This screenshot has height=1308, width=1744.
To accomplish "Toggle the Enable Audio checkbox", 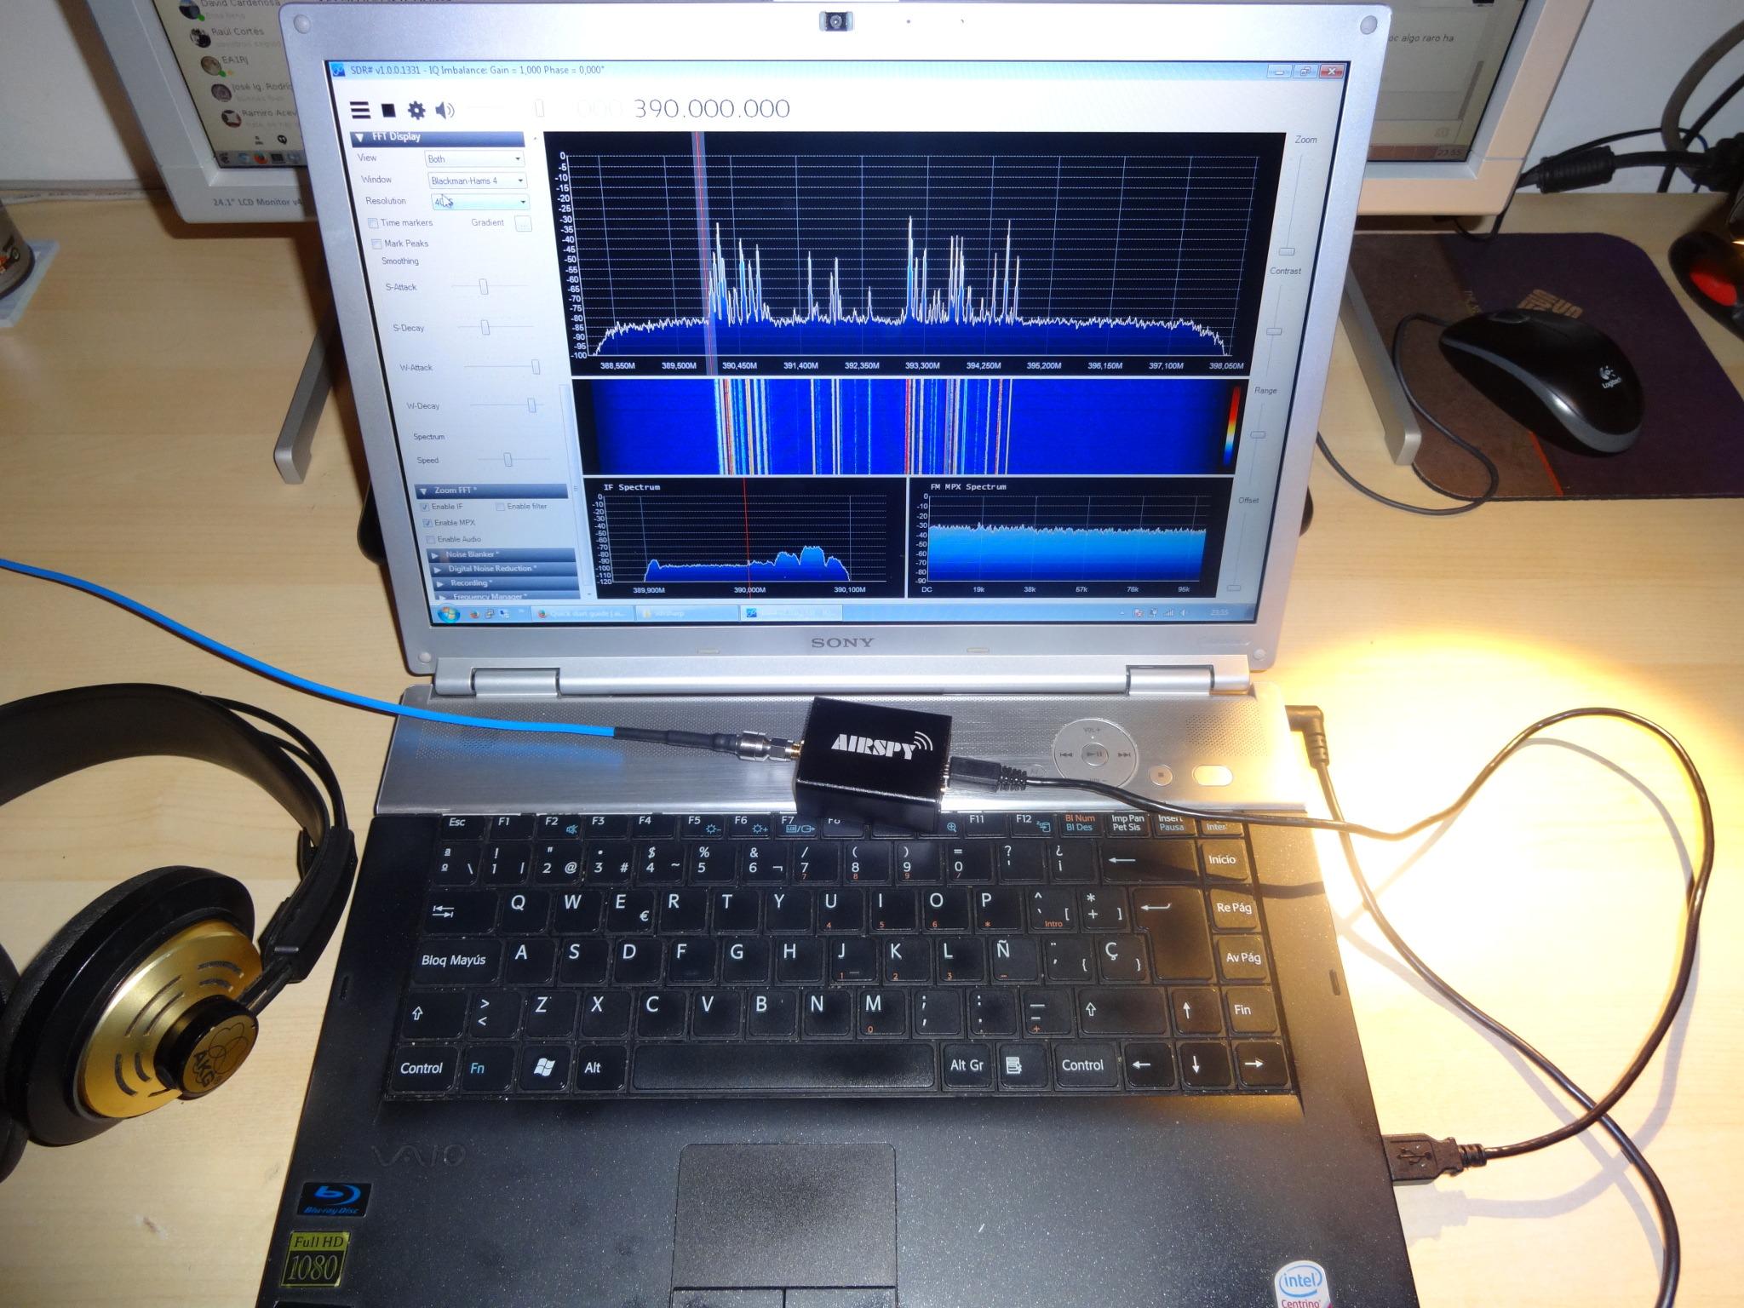I will (x=431, y=539).
